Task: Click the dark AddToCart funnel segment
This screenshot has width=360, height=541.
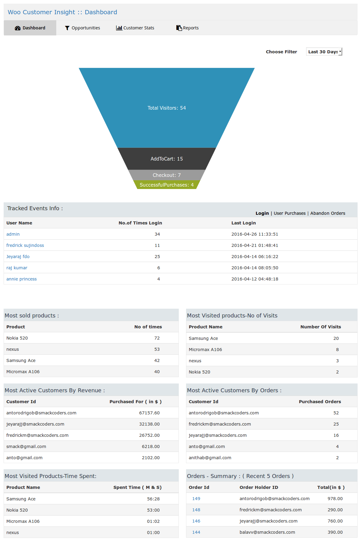Action: tap(167, 159)
